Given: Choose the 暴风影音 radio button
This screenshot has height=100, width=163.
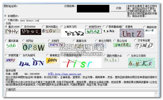Looking at the screenshot, I should click(x=6, y=41).
